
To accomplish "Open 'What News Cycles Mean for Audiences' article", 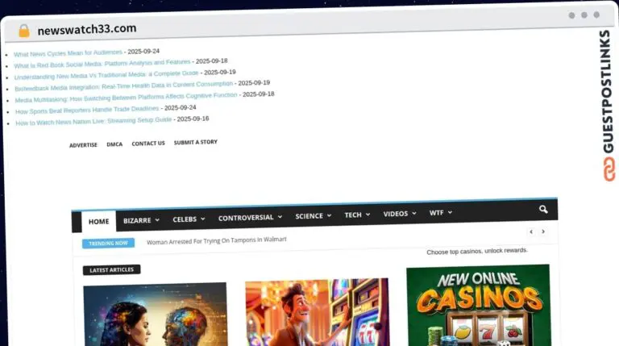I will (68, 53).
